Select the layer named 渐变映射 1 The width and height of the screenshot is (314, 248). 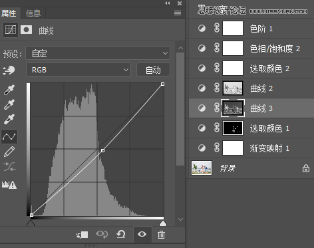click(x=269, y=148)
